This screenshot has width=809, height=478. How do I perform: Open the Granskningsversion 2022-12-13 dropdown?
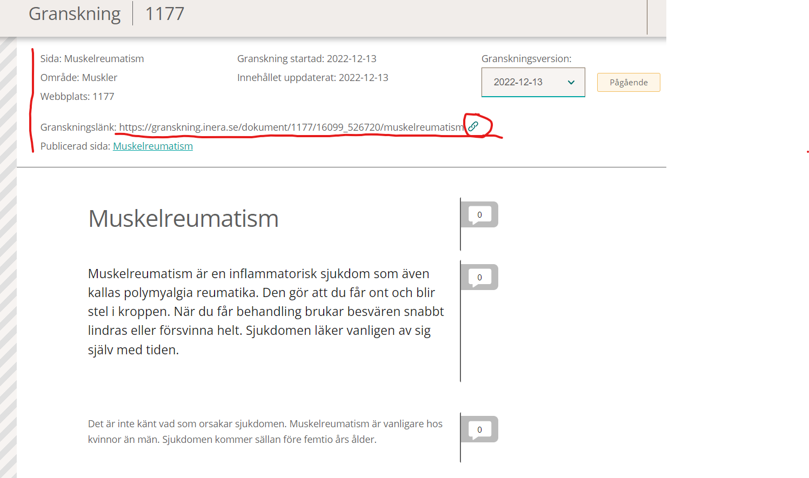(x=532, y=82)
